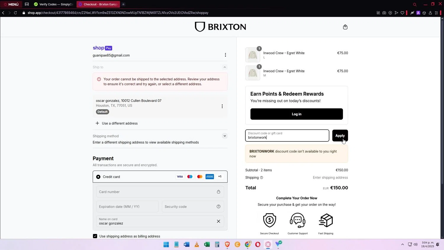Click the Fast Shipping icon
Viewport: 444px width, 250px height.
tap(326, 220)
